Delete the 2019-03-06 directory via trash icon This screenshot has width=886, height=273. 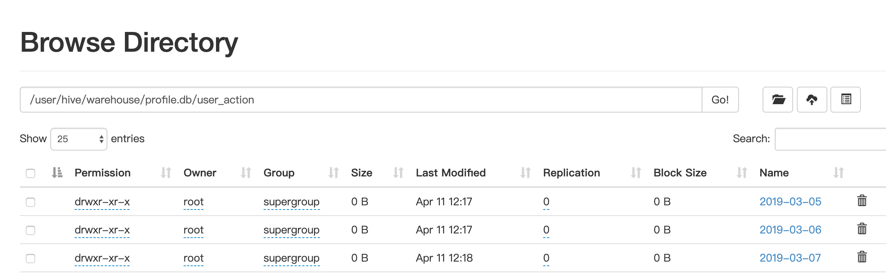(862, 229)
